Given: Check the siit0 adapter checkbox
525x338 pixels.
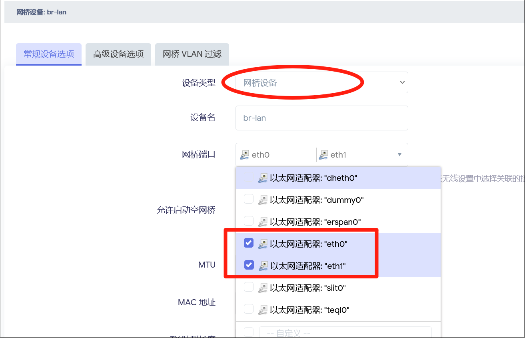Looking at the screenshot, I should 249,287.
